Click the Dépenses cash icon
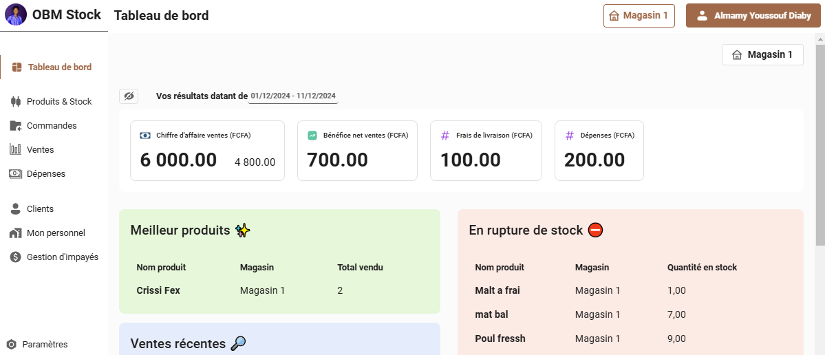 click(x=15, y=173)
